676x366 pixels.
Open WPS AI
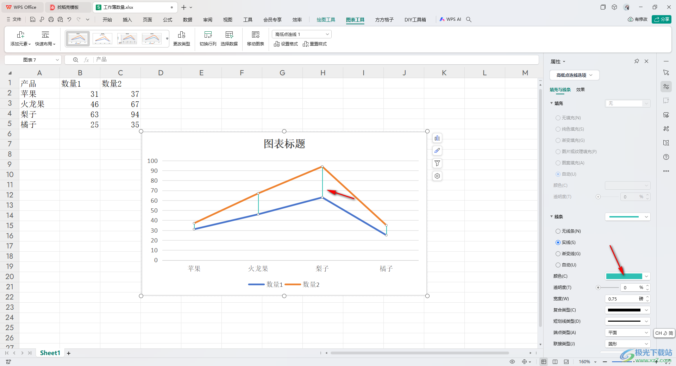pyautogui.click(x=450, y=20)
